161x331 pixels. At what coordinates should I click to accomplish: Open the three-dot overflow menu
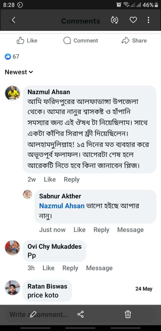point(148,20)
